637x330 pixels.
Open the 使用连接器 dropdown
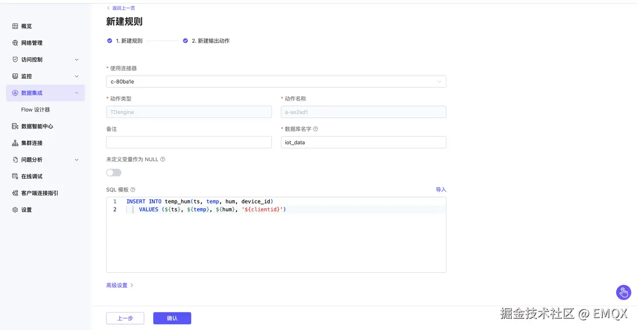pyautogui.click(x=276, y=82)
